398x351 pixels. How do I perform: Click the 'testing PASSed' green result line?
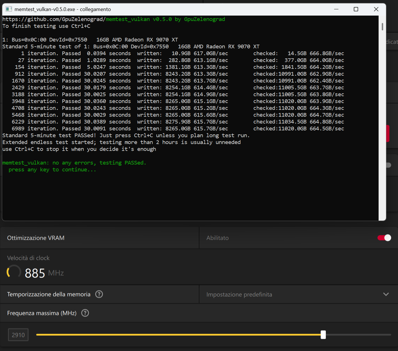click(x=74, y=163)
